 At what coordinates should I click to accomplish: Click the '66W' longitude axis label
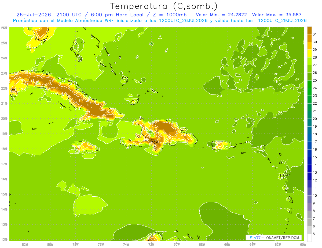(227, 244)
